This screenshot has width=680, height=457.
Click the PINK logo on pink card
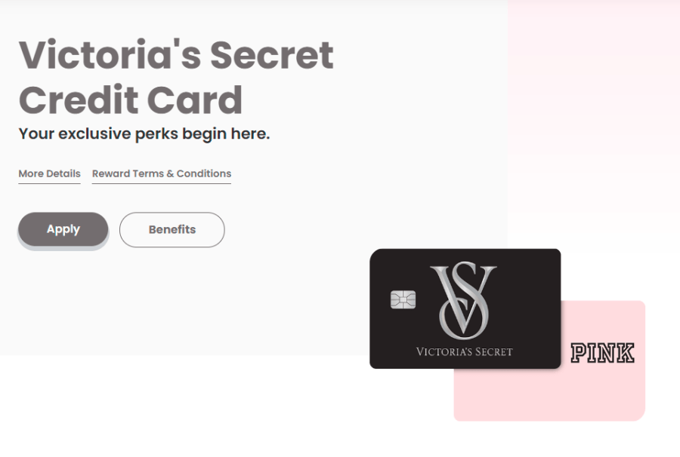602,353
